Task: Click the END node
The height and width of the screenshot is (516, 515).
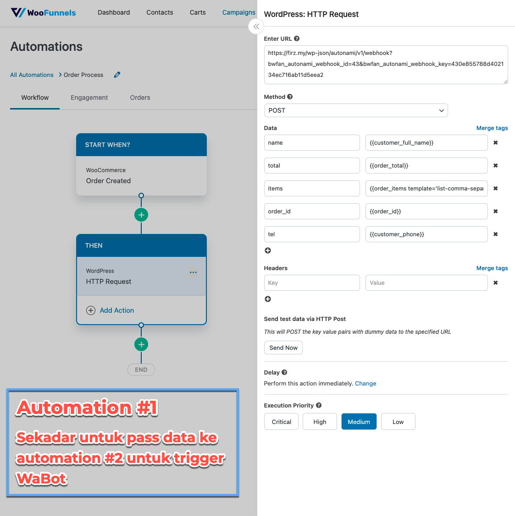Action: tap(141, 369)
